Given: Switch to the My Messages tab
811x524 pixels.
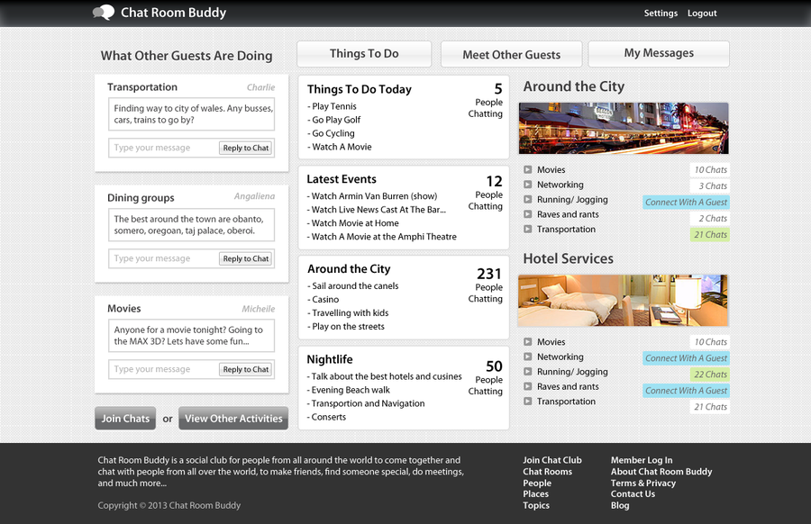Looking at the screenshot, I should point(659,54).
